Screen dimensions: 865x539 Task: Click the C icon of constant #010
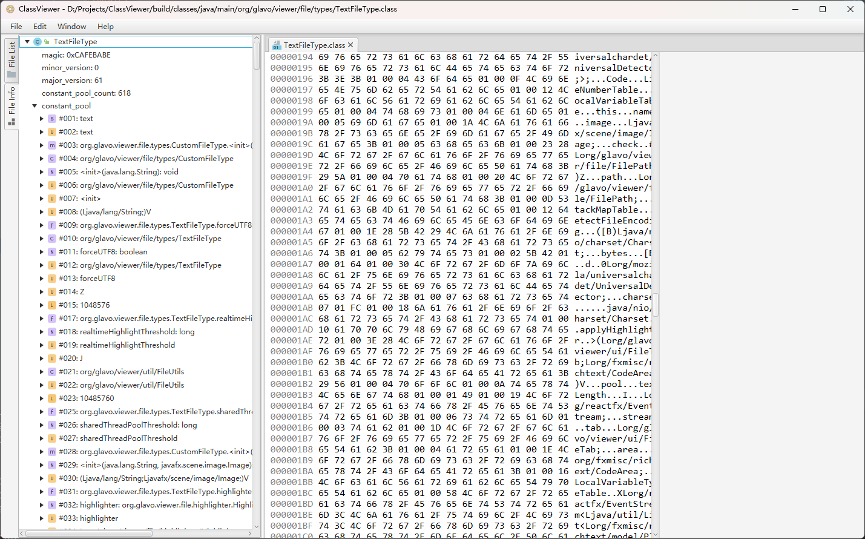[52, 239]
